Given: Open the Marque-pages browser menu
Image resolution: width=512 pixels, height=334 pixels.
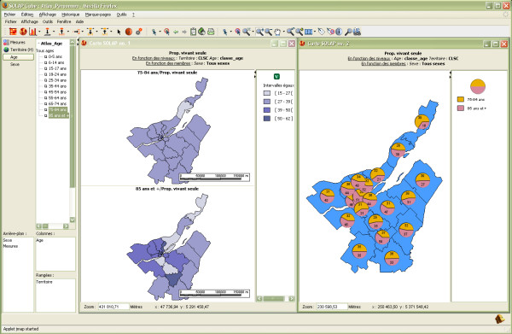Looking at the screenshot, I should [97, 15].
